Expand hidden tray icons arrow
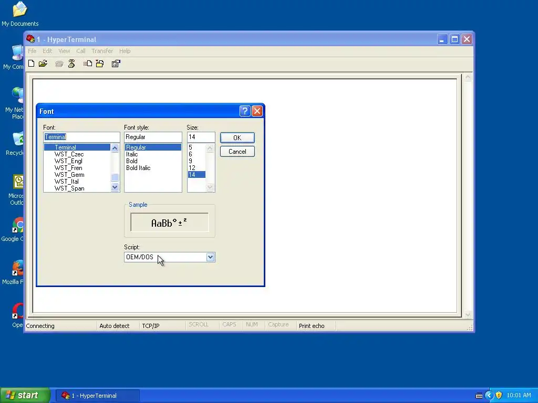This screenshot has height=403, width=538. pyautogui.click(x=489, y=396)
